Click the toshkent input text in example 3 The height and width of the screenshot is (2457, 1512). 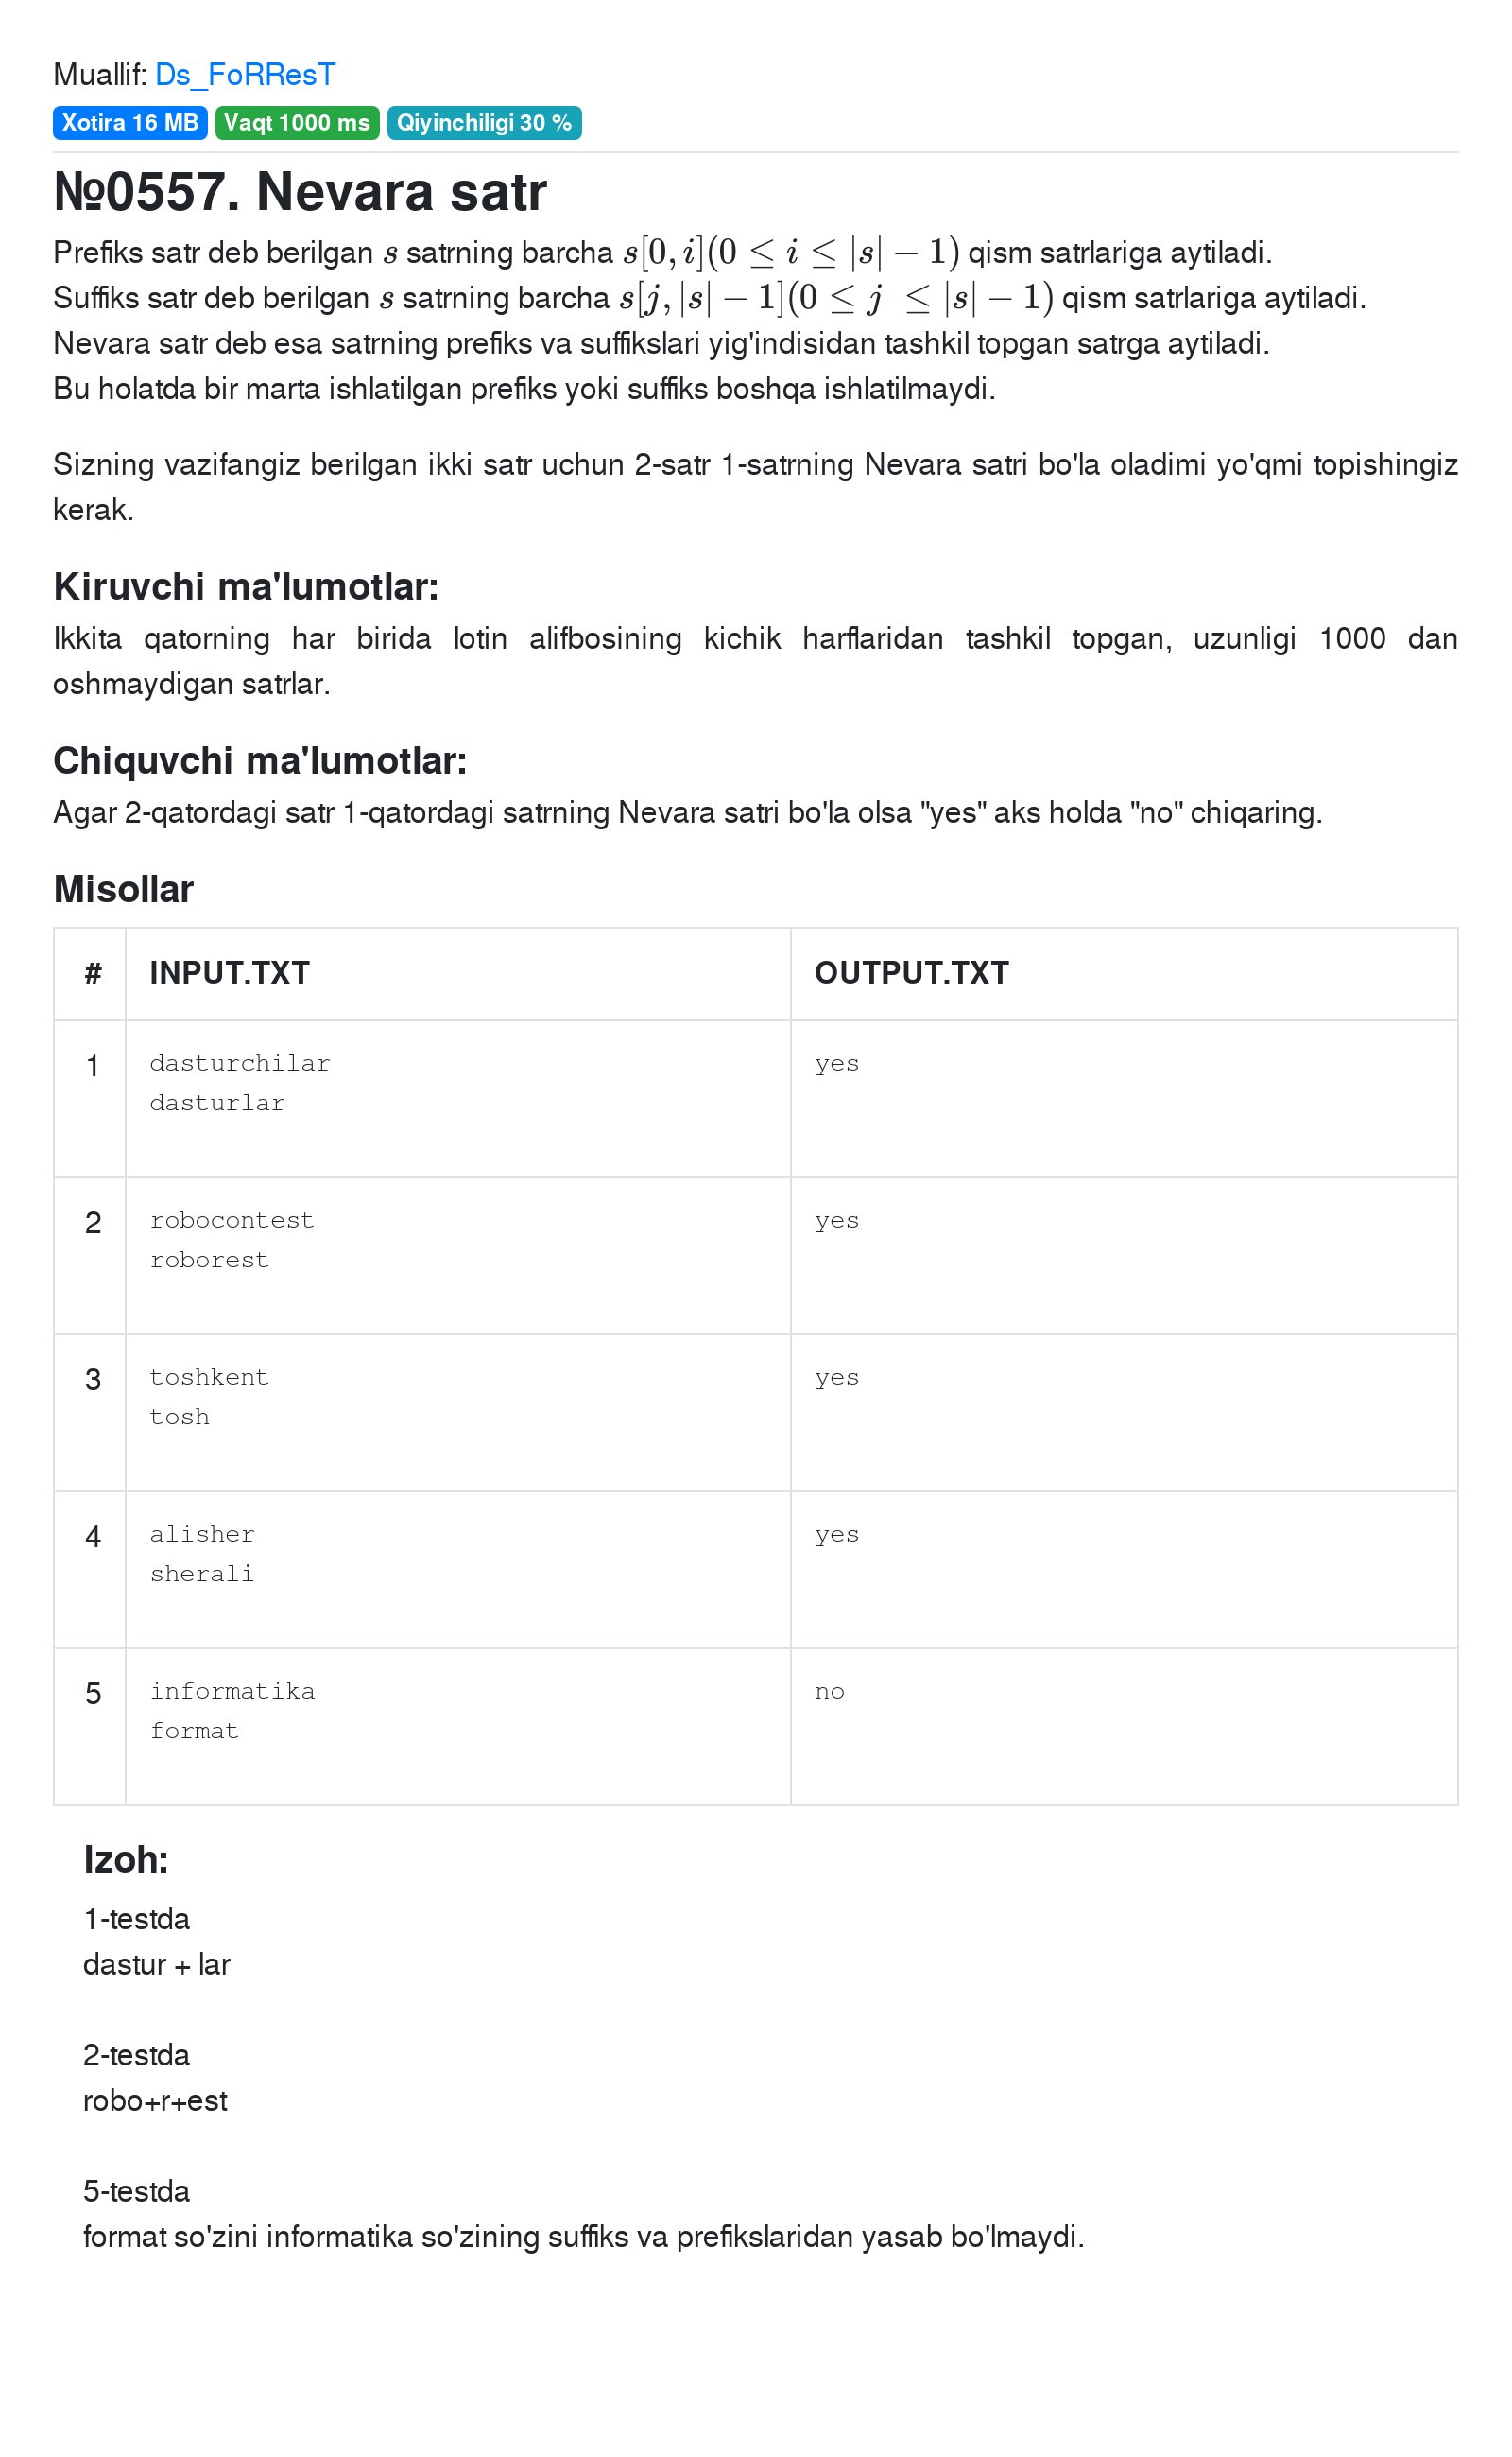coord(209,1377)
